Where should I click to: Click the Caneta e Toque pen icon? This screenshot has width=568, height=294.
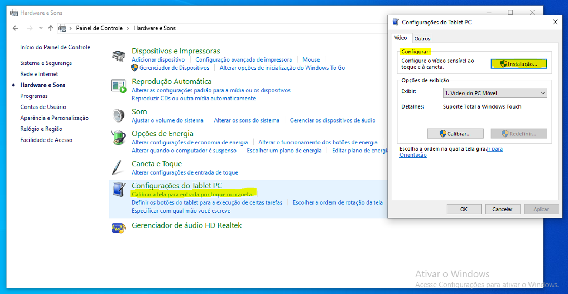pos(117,168)
